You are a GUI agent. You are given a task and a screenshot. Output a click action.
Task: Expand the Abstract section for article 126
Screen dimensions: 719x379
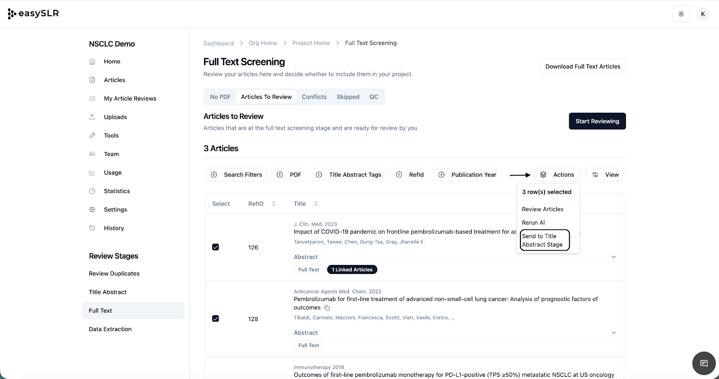click(x=613, y=257)
